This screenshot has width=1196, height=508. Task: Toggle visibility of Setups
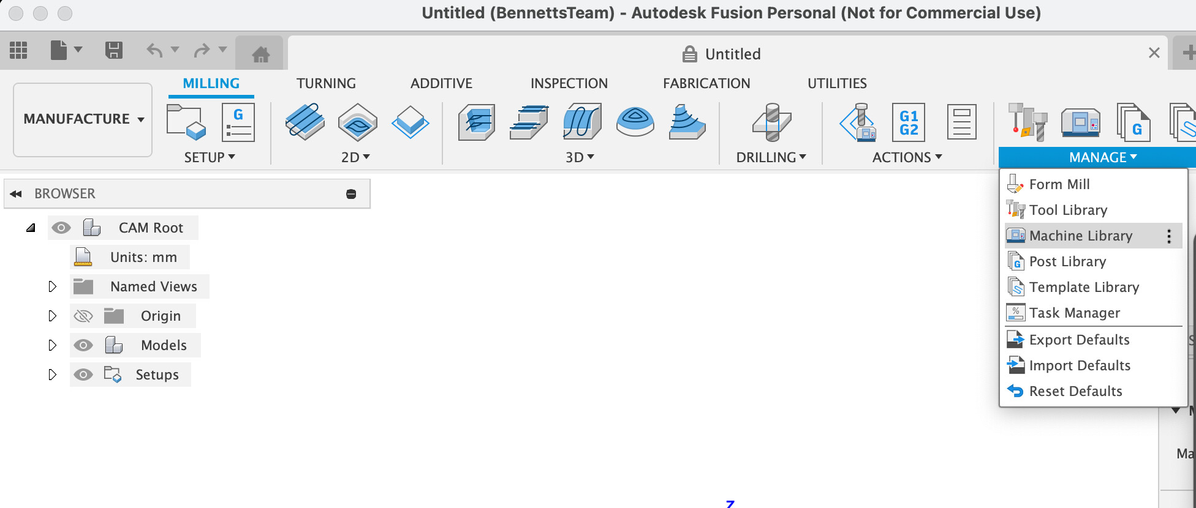(x=83, y=375)
